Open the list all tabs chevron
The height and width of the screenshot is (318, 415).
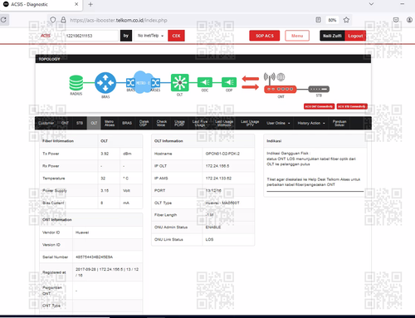(x=371, y=4)
